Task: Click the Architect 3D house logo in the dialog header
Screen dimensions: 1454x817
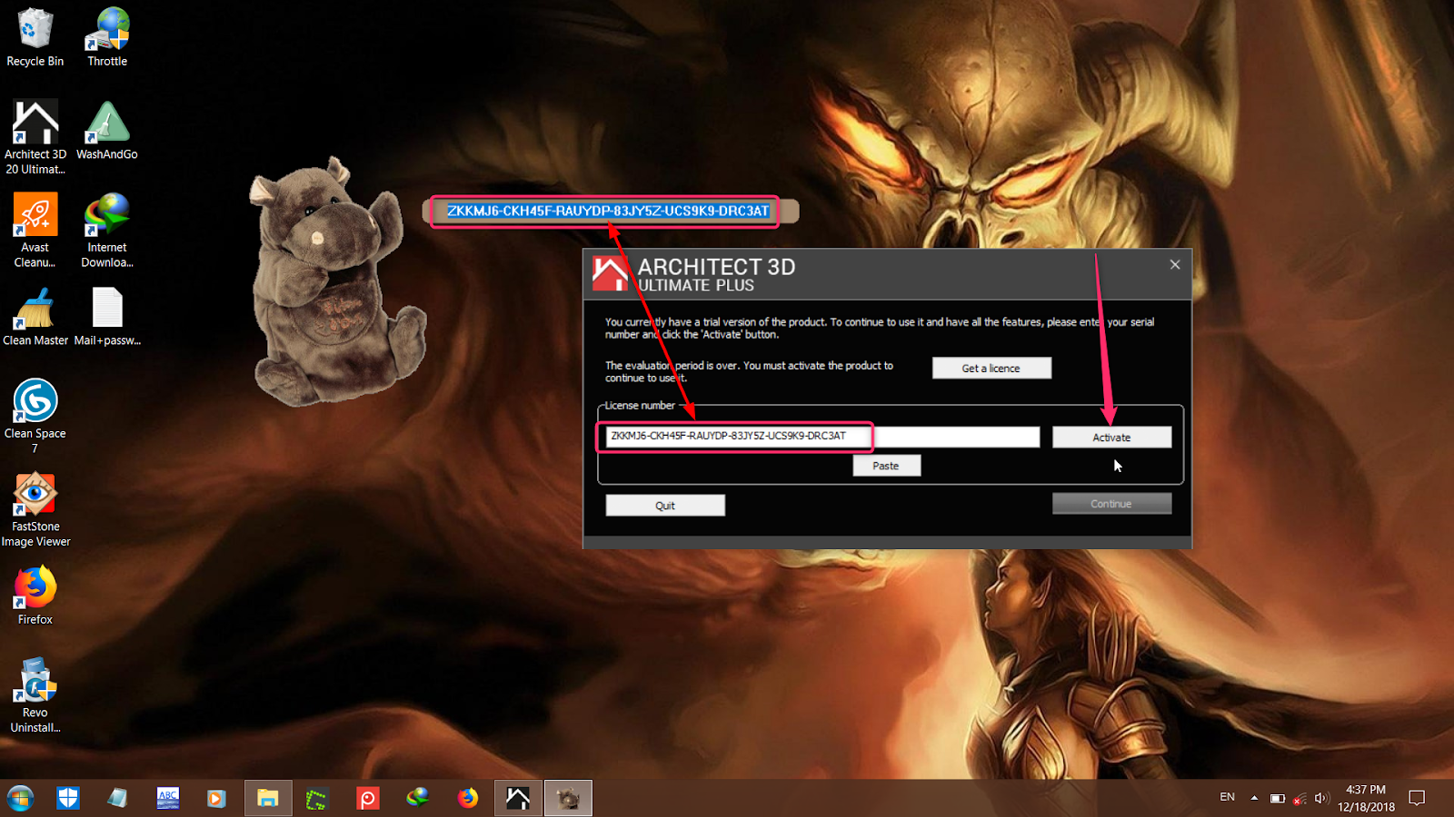Action: 610,273
